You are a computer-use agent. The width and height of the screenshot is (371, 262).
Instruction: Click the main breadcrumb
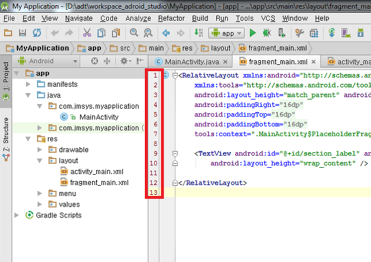151,48
